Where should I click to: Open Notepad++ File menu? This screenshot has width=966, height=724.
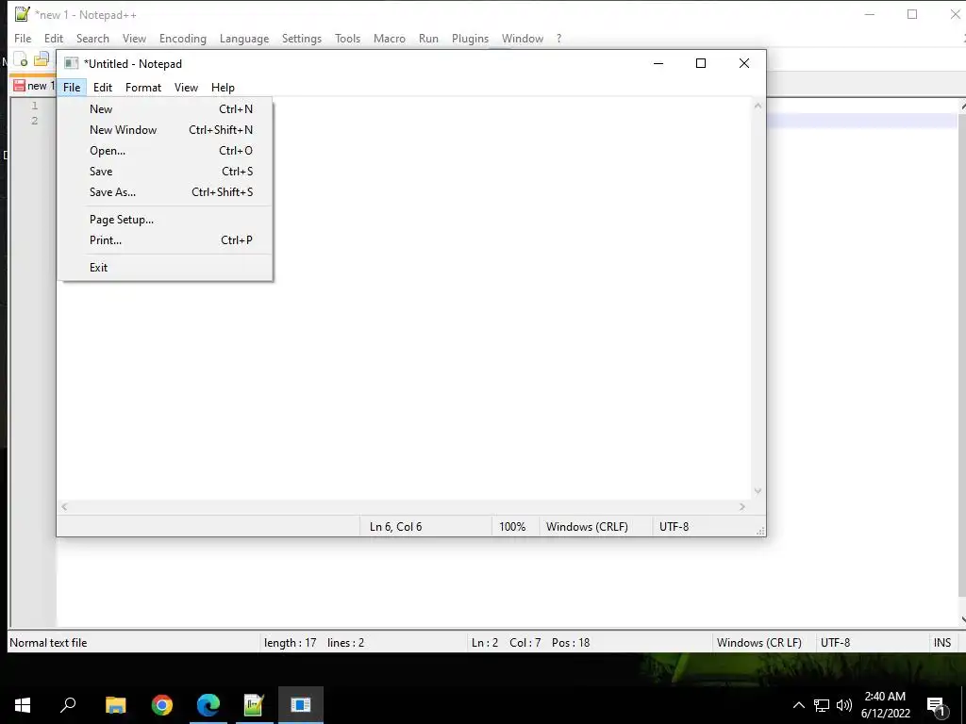[x=23, y=38]
